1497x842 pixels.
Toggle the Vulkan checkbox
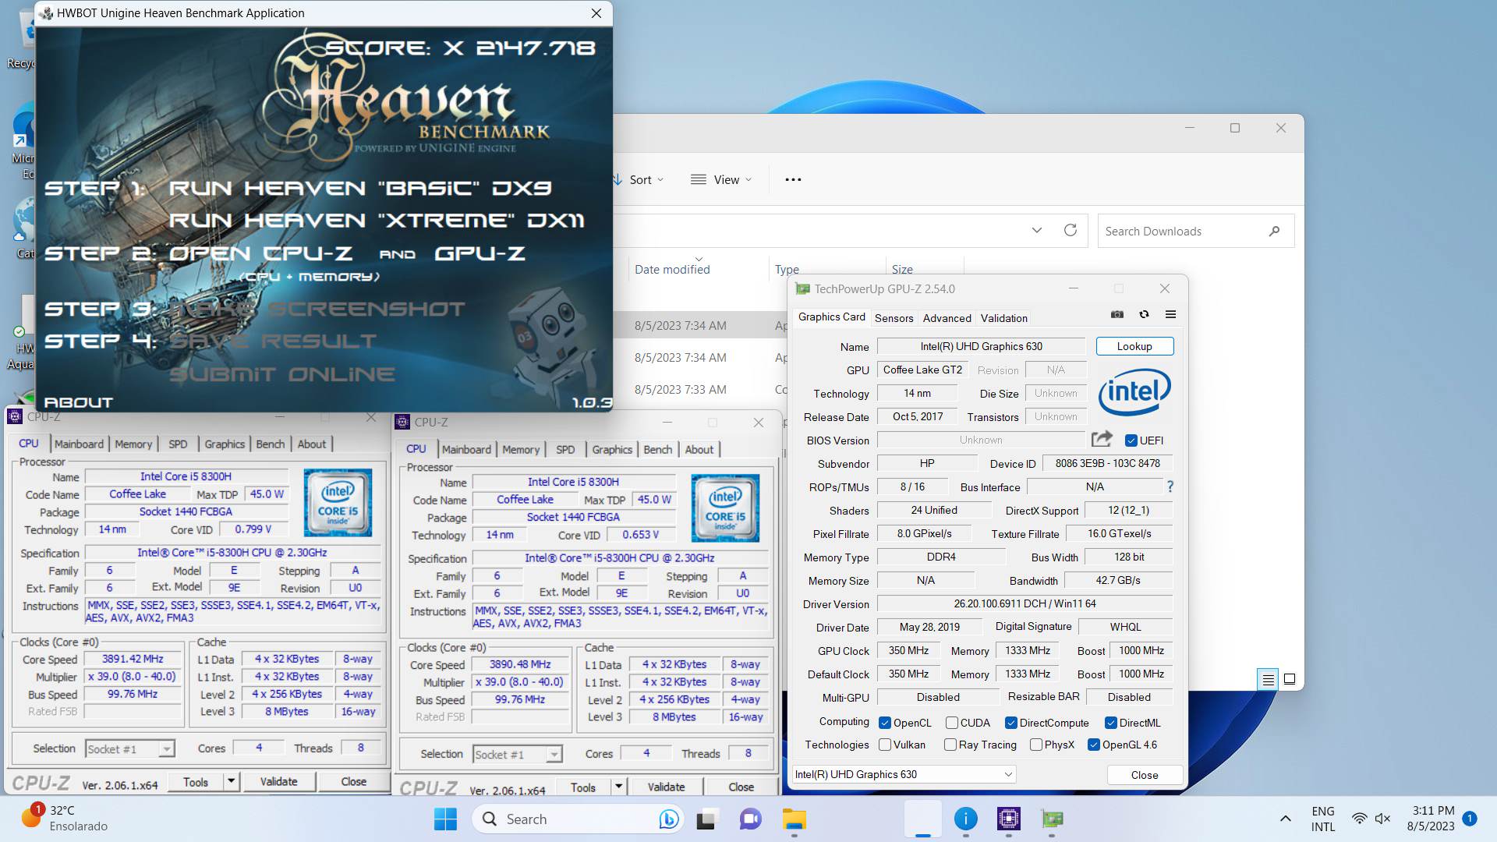tap(884, 745)
